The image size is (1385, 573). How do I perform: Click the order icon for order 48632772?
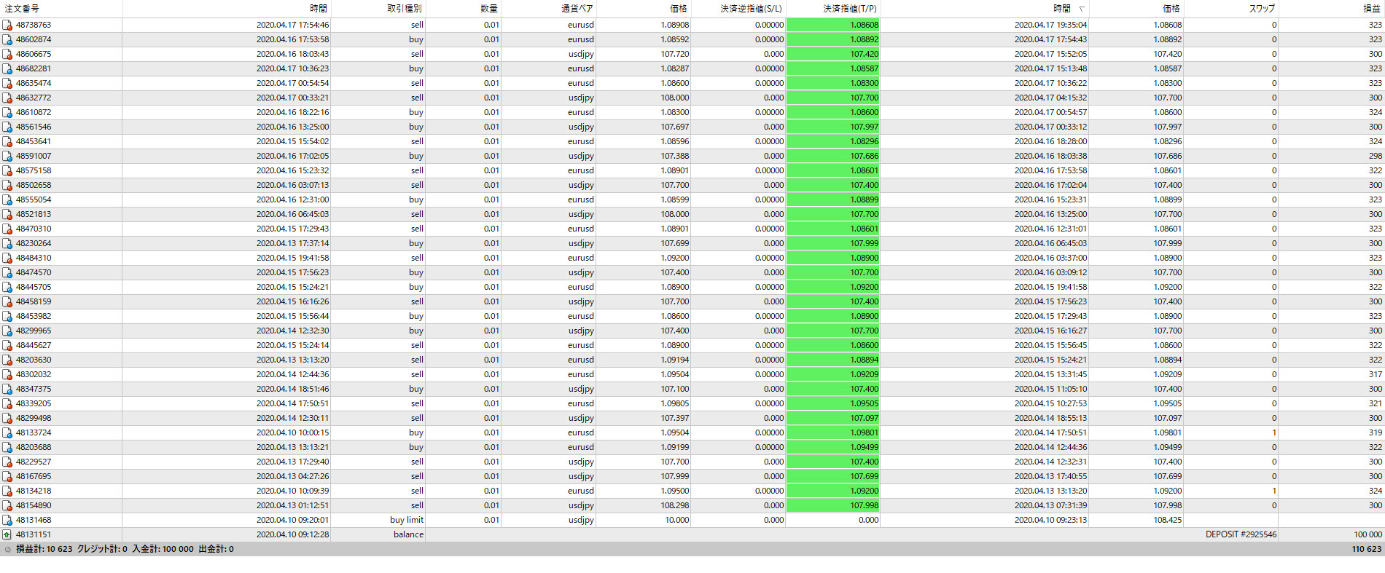[7, 98]
